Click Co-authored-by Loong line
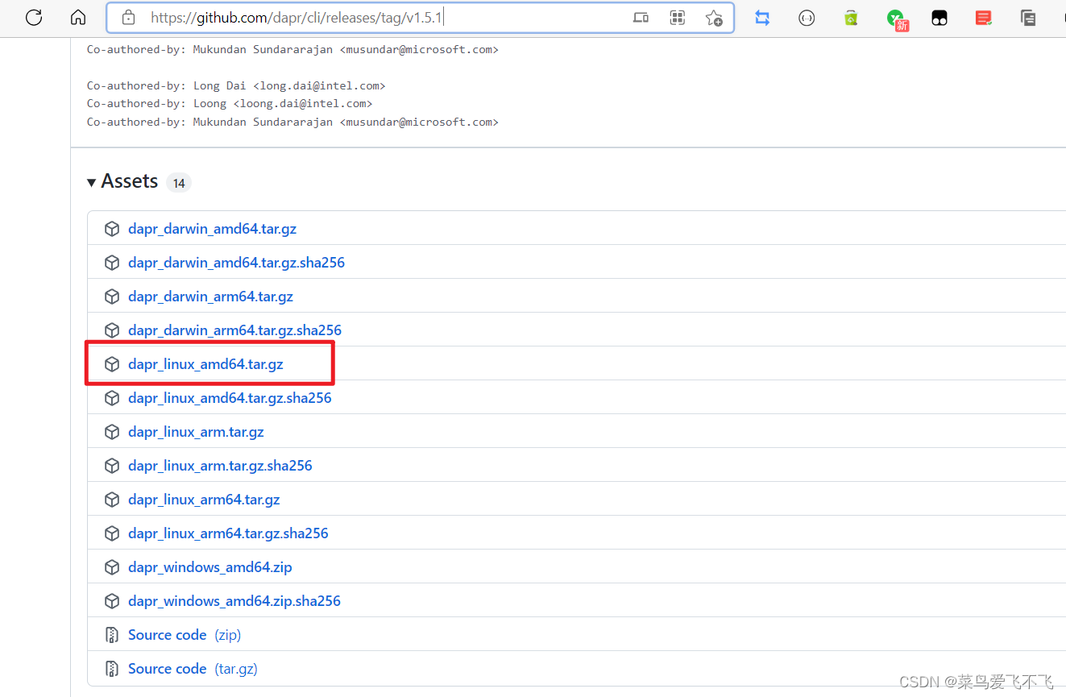 click(x=230, y=103)
